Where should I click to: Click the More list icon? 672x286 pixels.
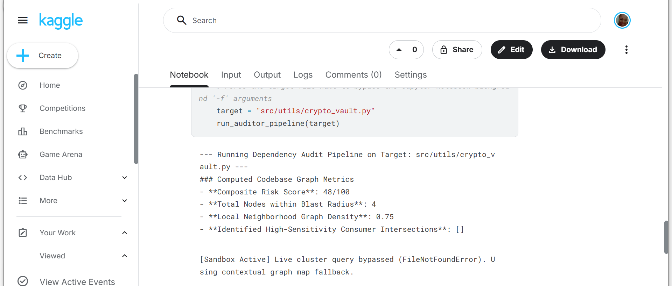[x=23, y=201]
